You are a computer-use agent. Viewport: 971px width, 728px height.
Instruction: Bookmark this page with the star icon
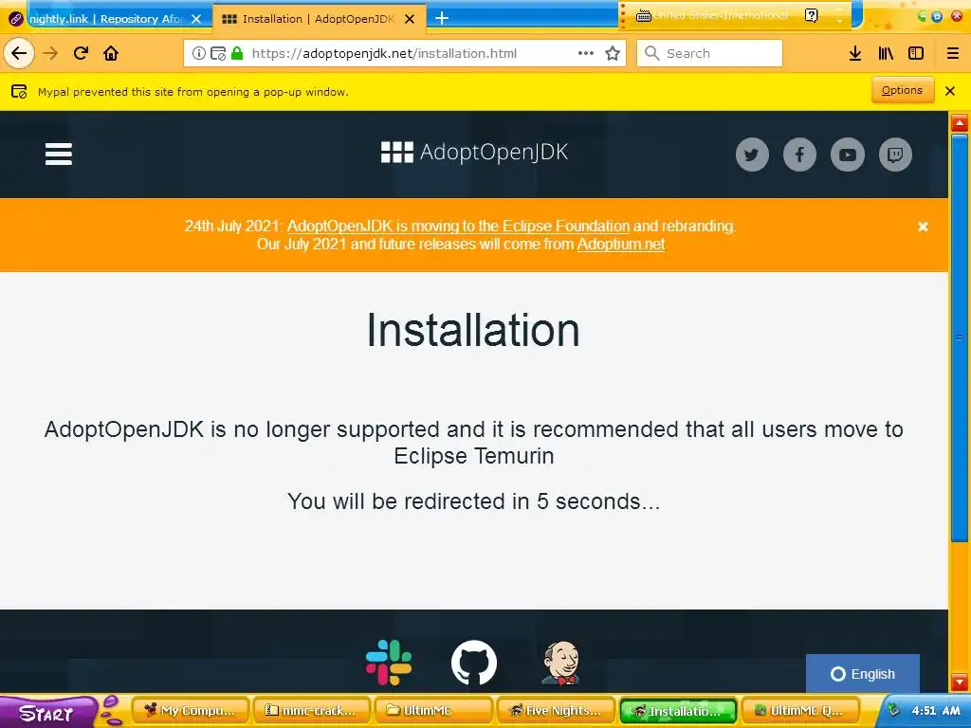click(613, 53)
